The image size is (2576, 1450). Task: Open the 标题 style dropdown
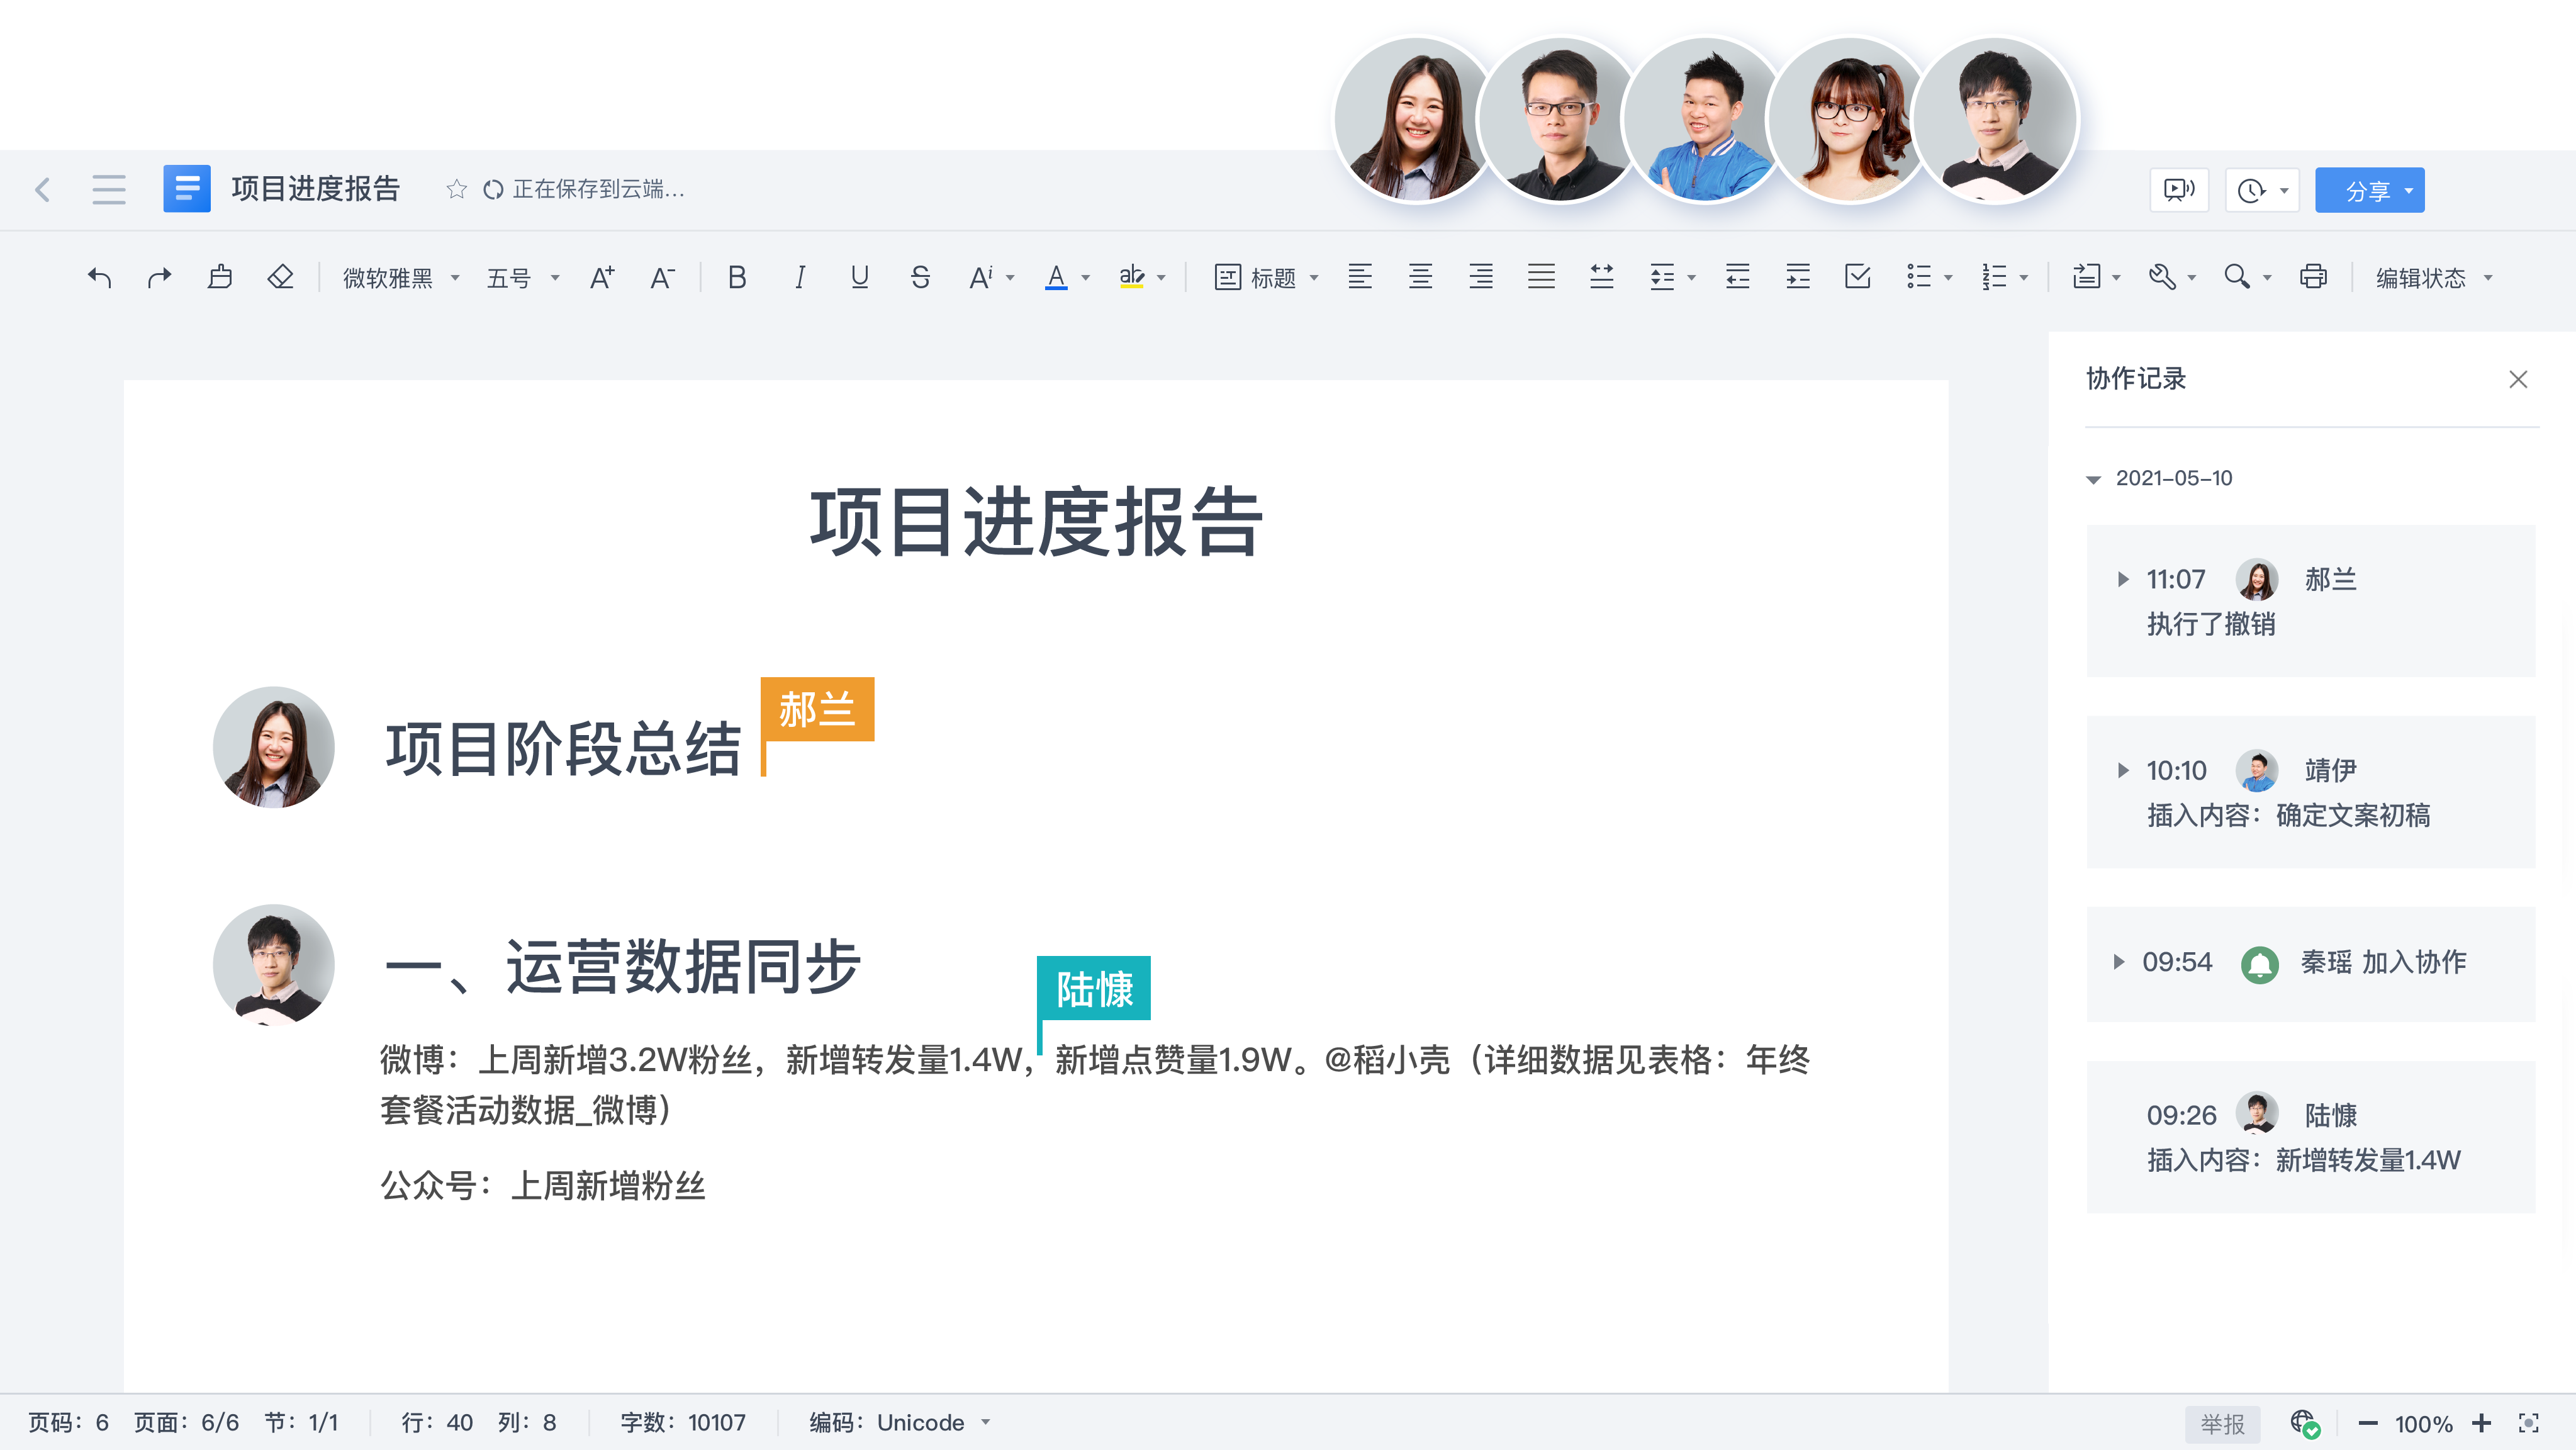coord(1266,278)
